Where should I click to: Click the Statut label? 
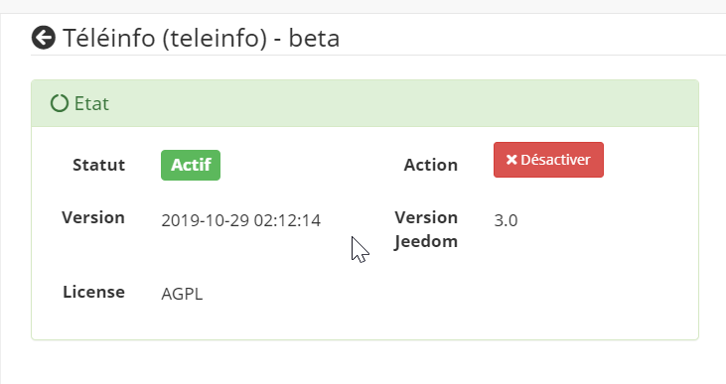[x=98, y=165]
